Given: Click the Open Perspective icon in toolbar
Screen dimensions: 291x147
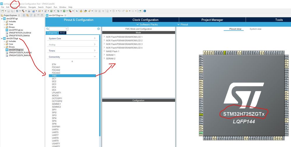Looking at the screenshot, I should [140, 11].
